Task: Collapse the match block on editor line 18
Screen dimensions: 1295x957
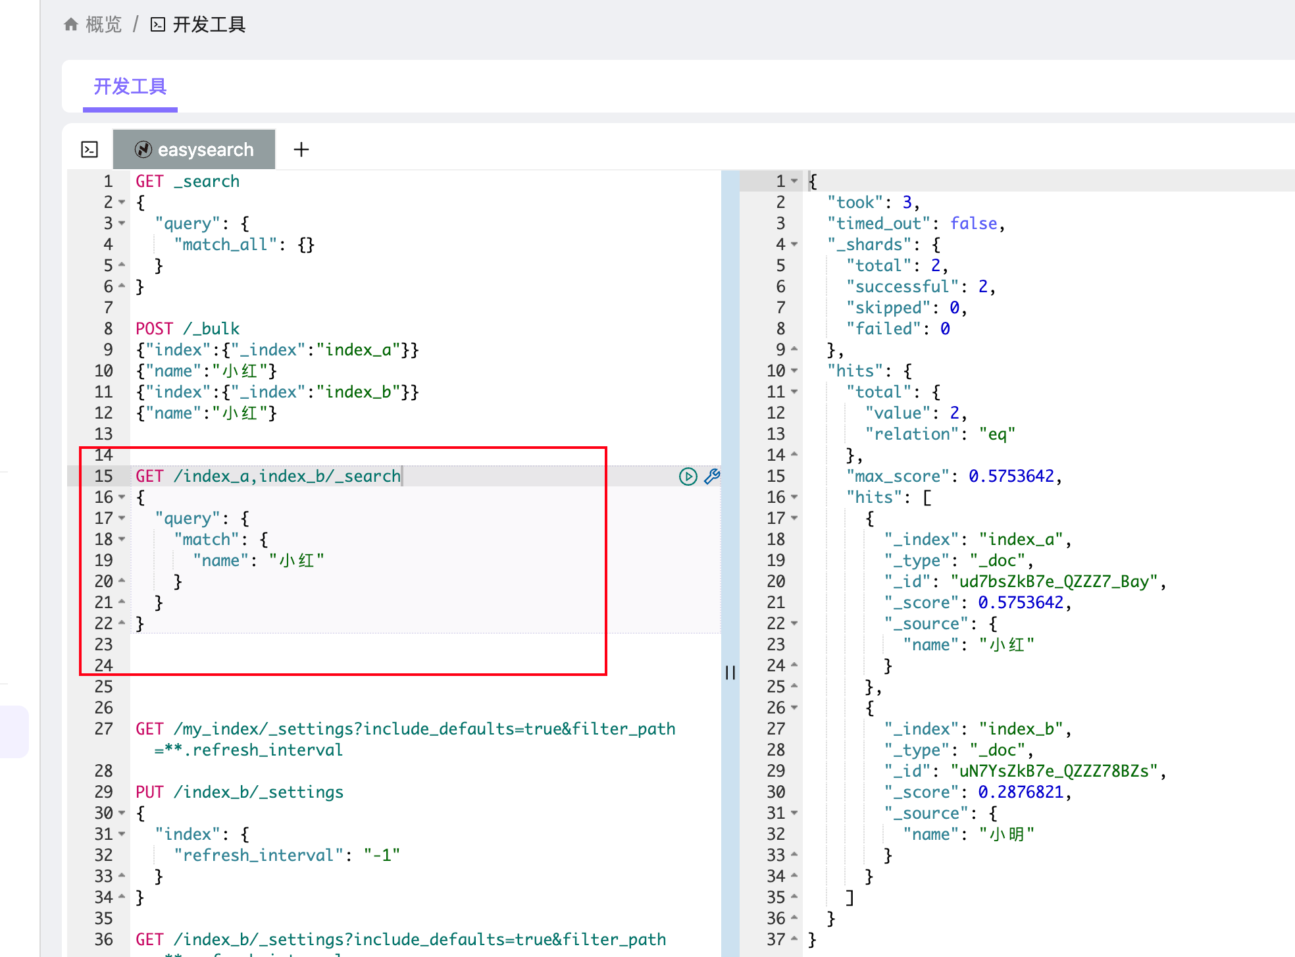Action: tap(122, 540)
